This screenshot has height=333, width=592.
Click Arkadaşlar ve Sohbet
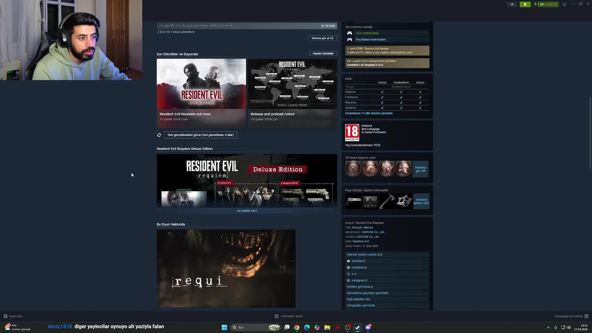[571, 316]
